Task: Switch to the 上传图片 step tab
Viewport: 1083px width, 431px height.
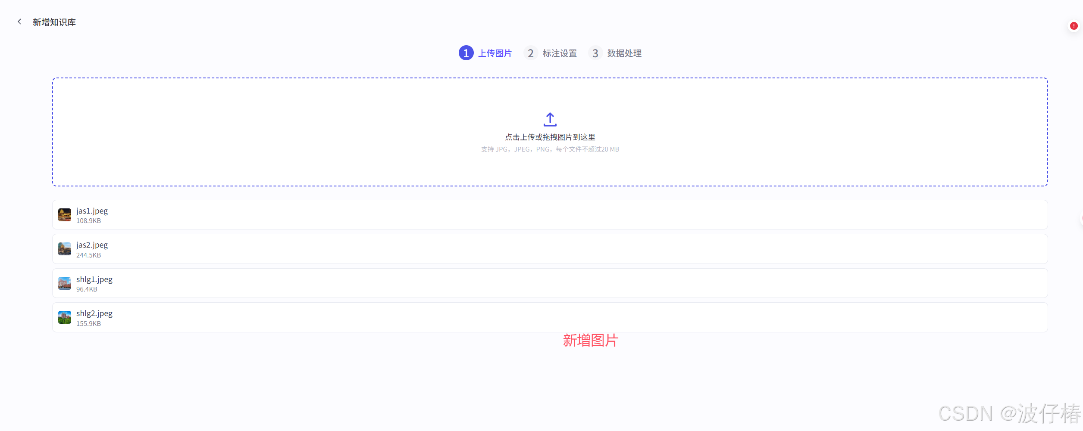Action: pos(495,53)
